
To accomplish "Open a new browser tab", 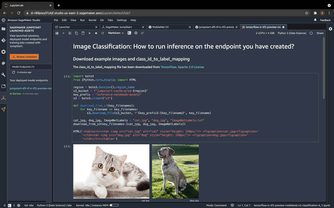I will click(x=58, y=5).
